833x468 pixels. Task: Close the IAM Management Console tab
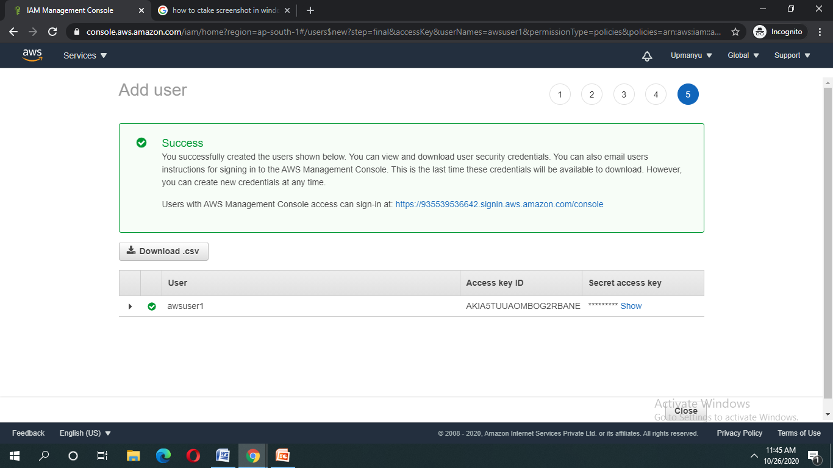click(141, 10)
